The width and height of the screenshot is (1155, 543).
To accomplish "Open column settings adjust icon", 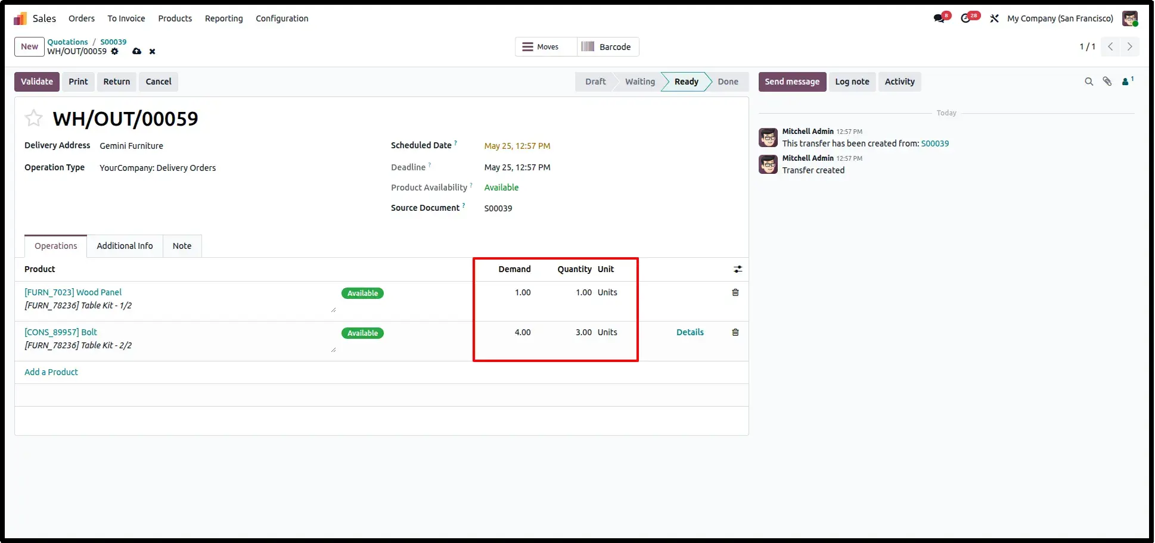I will [x=738, y=269].
